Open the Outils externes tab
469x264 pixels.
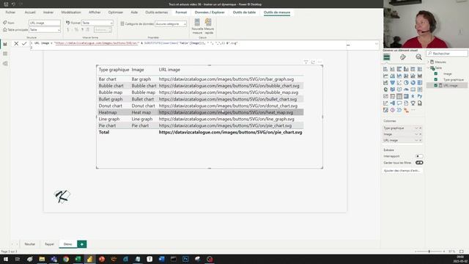(x=156, y=12)
